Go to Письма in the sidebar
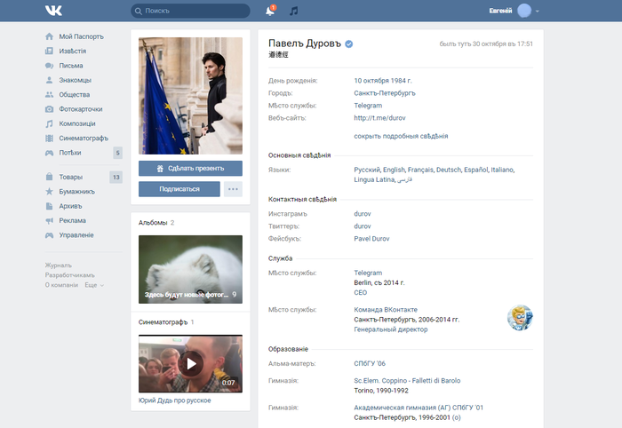The width and height of the screenshot is (622, 428). tap(71, 65)
